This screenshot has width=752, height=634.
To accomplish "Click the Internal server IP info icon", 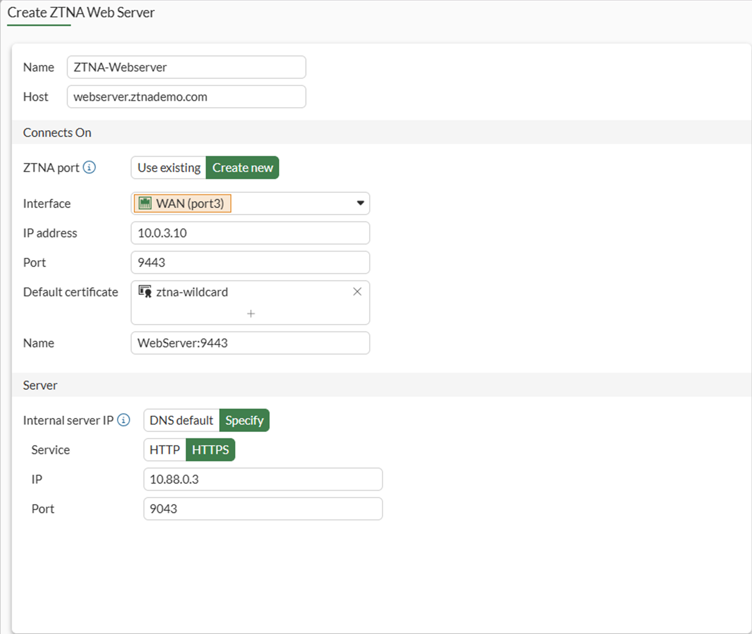I will pyautogui.click(x=124, y=420).
